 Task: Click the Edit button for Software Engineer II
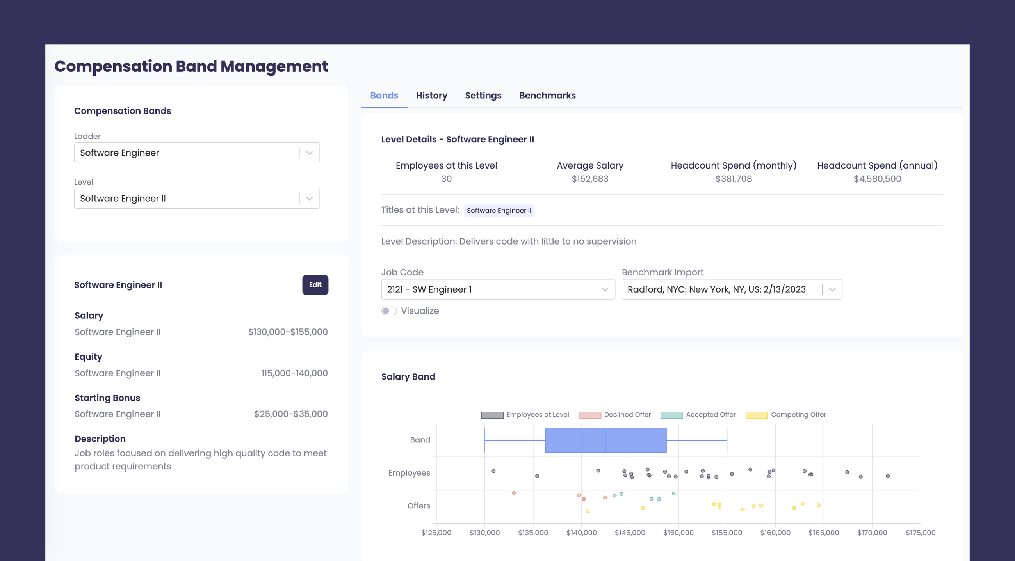click(x=315, y=285)
